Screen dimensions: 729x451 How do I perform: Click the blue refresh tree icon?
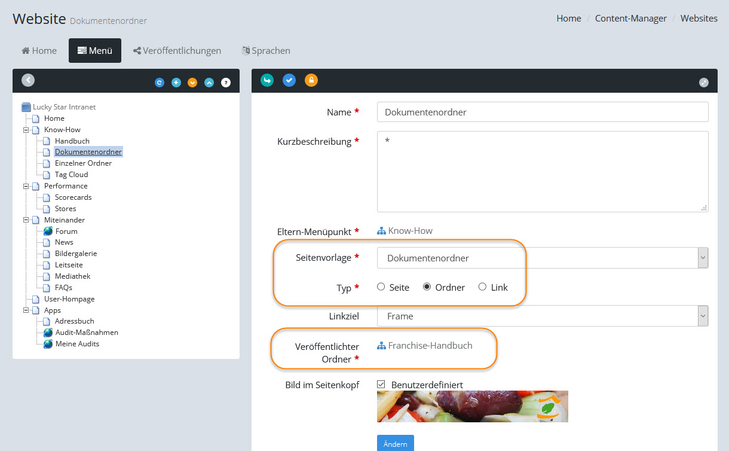(160, 83)
